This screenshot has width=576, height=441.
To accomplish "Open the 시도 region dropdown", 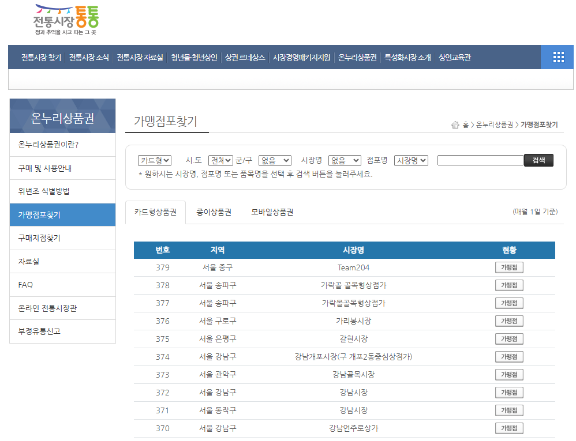I will pos(221,161).
